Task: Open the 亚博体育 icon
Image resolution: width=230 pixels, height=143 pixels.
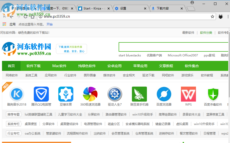Action: (x=66, y=94)
